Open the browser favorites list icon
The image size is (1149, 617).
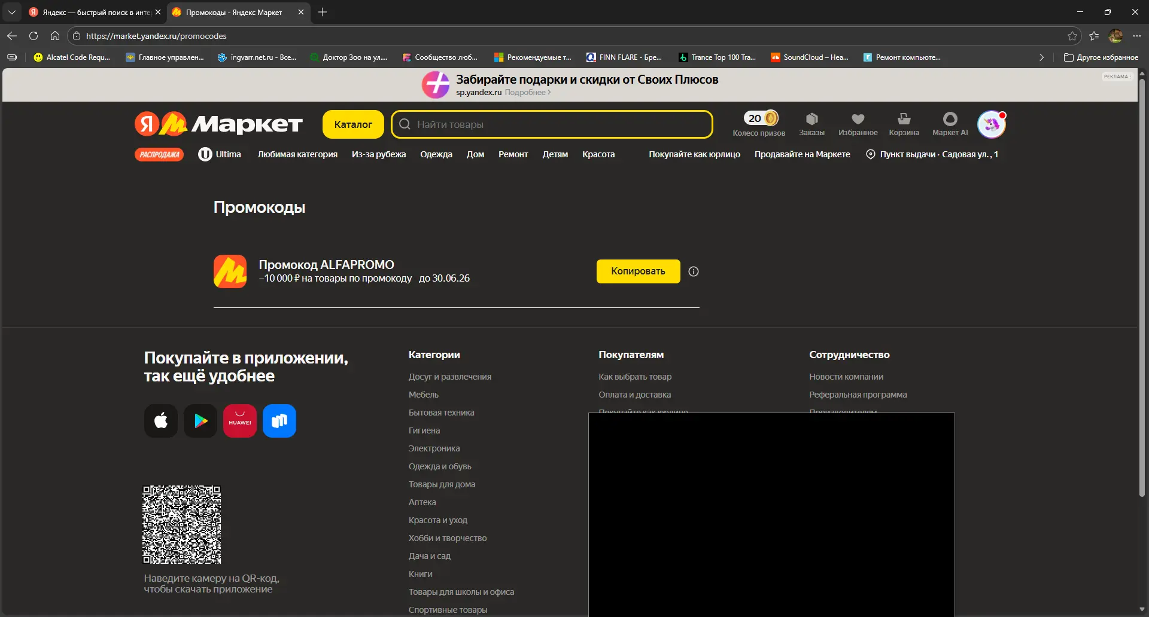point(1094,36)
